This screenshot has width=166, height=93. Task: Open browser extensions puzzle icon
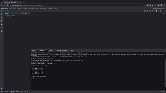click(x=158, y=5)
